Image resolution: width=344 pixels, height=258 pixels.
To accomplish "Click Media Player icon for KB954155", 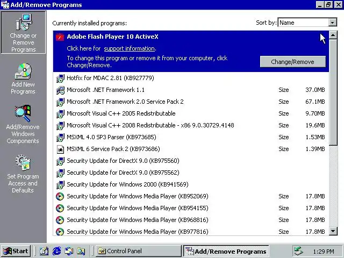I will coord(60,208).
